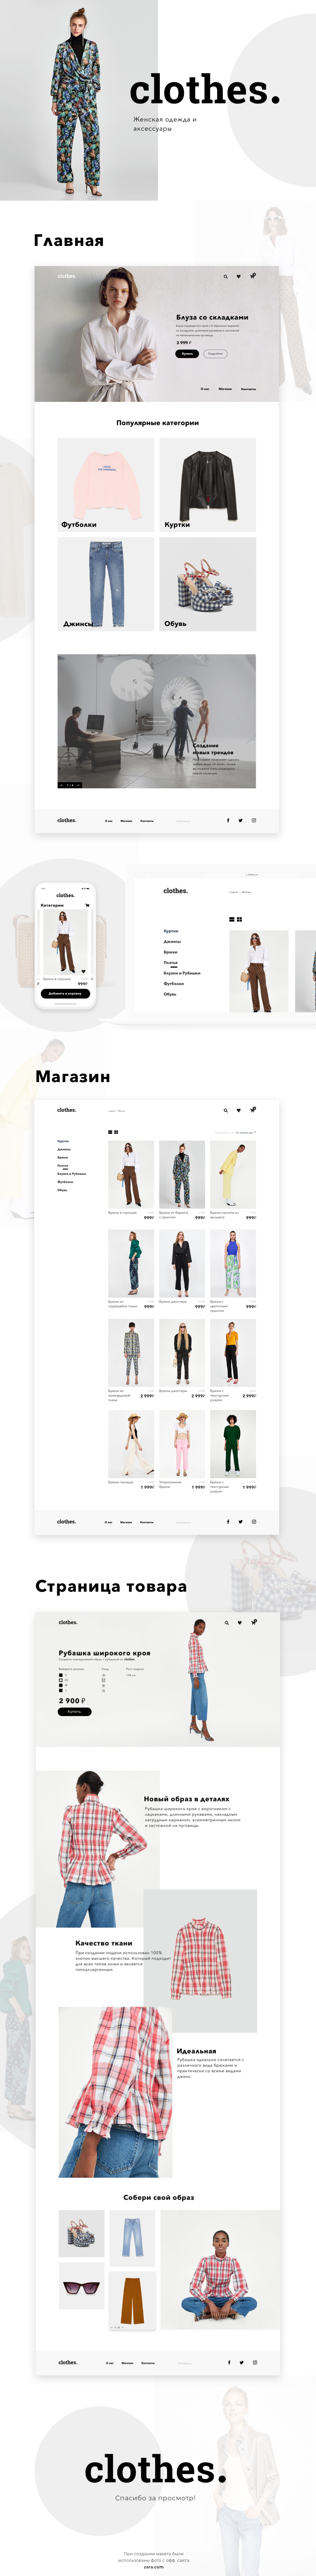Open Контакты link in hero banner
This screenshot has height=2576, width=316.
click(x=248, y=389)
